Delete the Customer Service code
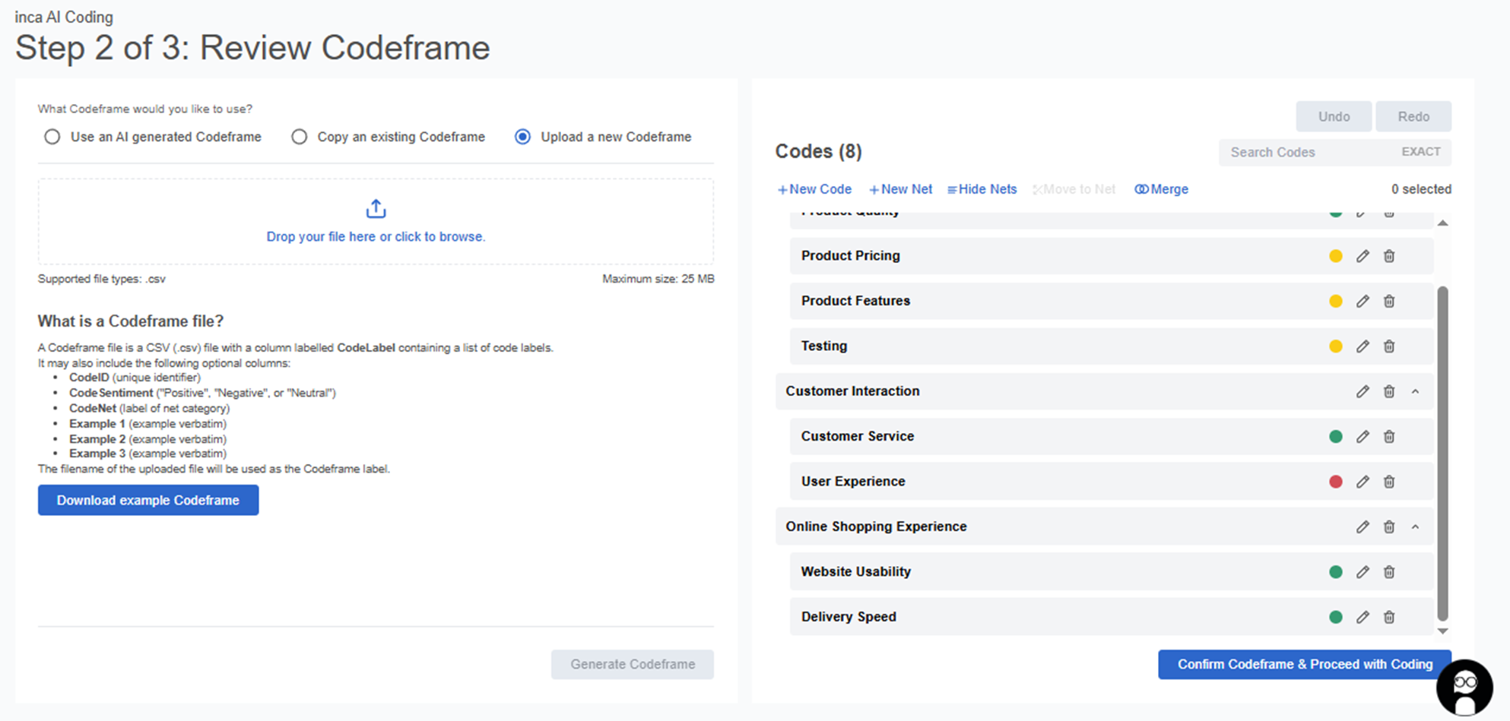This screenshot has height=721, width=1510. pos(1389,437)
